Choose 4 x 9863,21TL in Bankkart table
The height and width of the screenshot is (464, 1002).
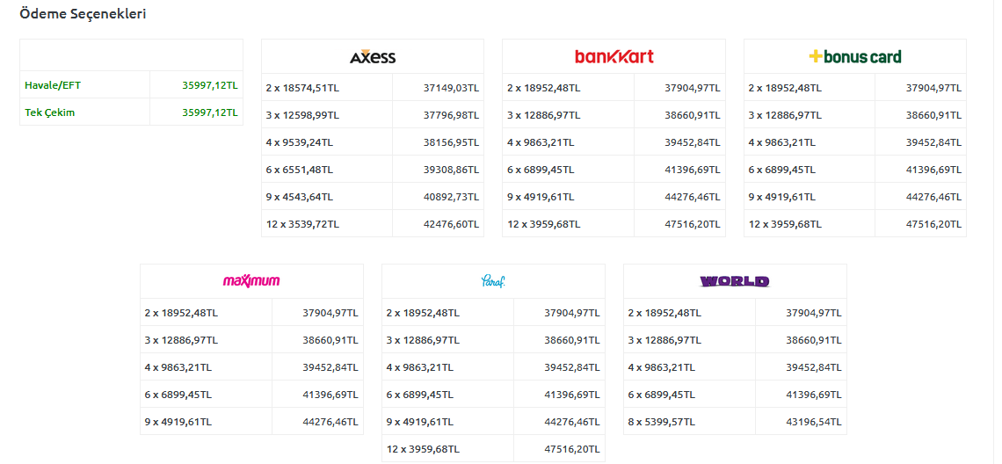tap(541, 142)
